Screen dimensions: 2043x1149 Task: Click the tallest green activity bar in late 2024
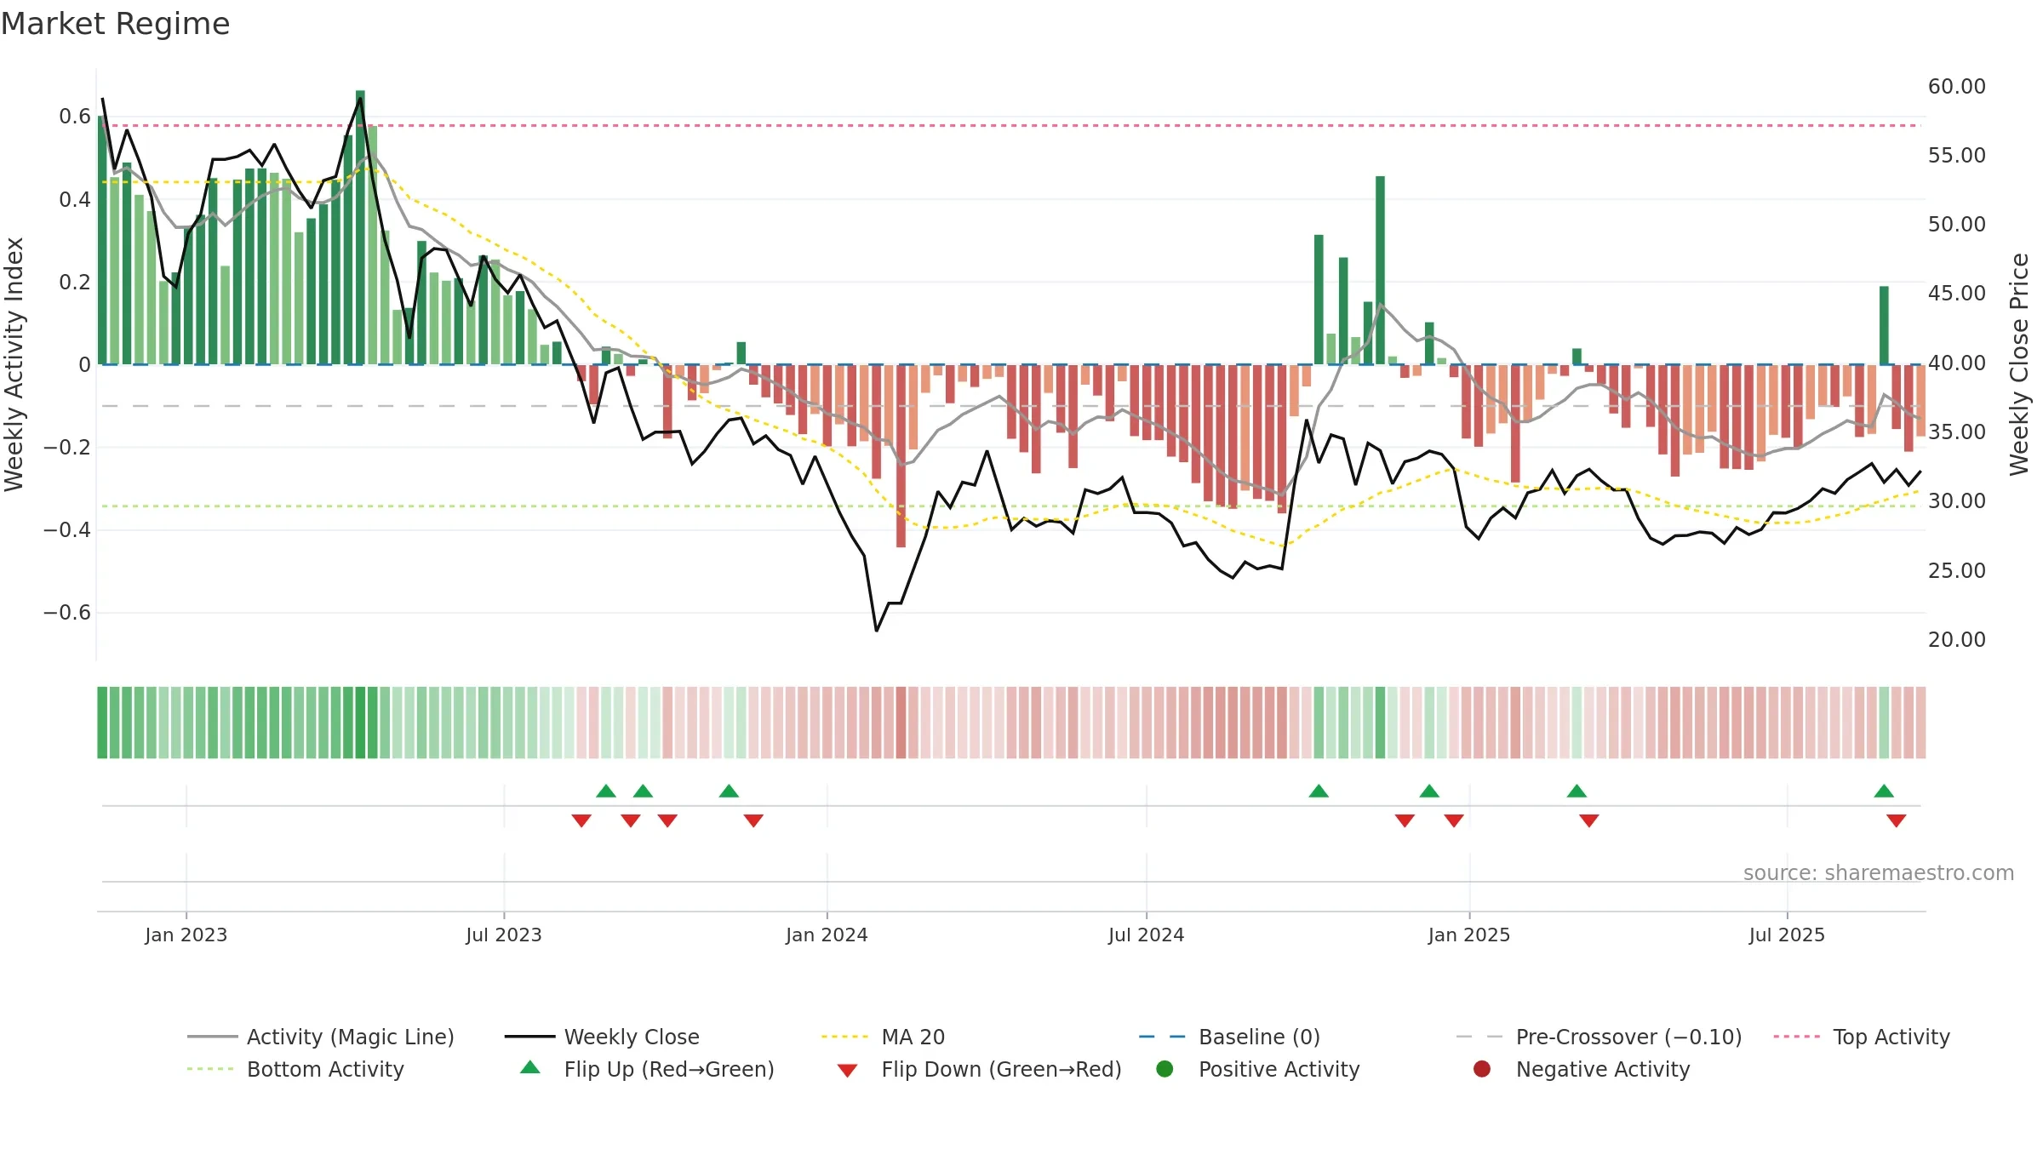1380,271
